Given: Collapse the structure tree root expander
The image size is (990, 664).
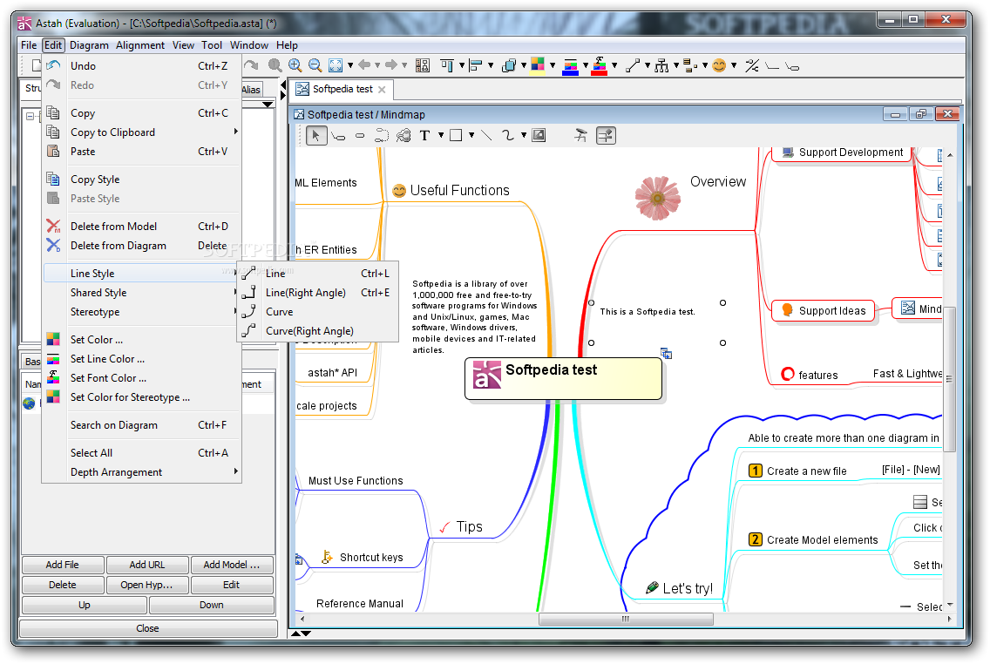Looking at the screenshot, I should click(30, 116).
